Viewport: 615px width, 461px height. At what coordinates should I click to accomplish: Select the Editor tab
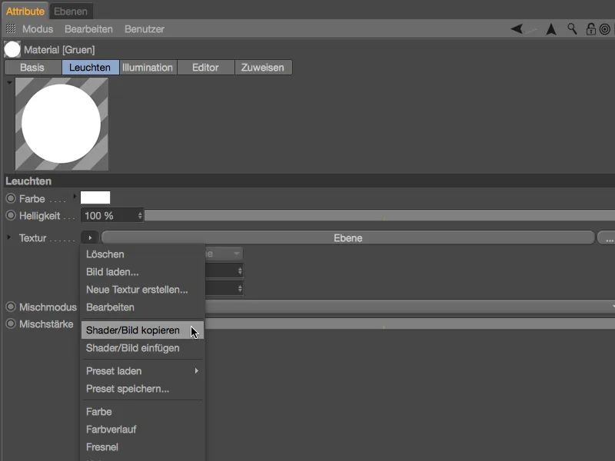205,68
